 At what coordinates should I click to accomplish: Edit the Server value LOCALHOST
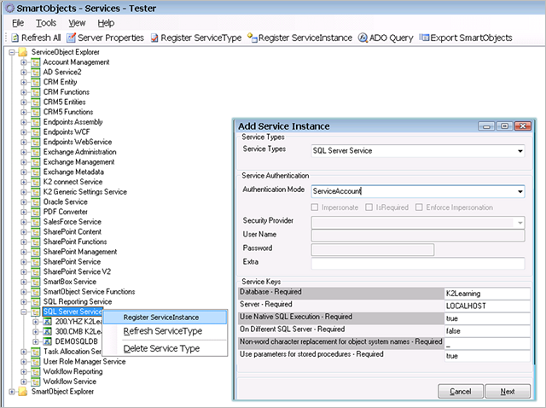pos(487,306)
